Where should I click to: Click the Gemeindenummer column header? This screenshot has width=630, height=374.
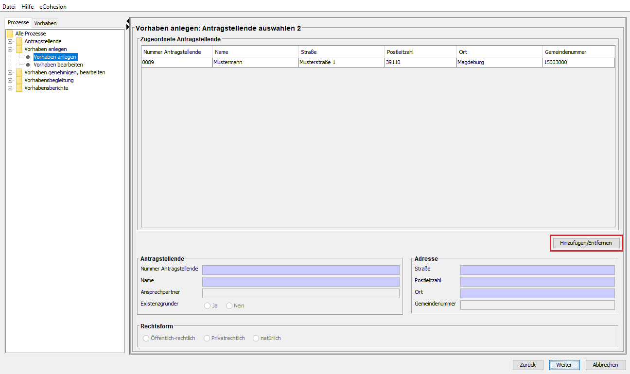[579, 52]
